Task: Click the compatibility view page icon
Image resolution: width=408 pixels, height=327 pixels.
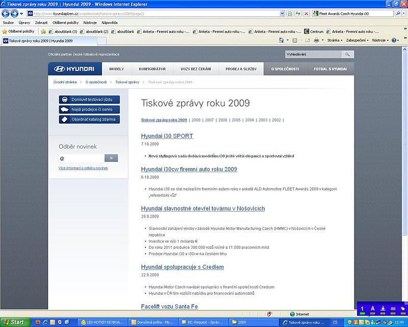Action: point(290,14)
